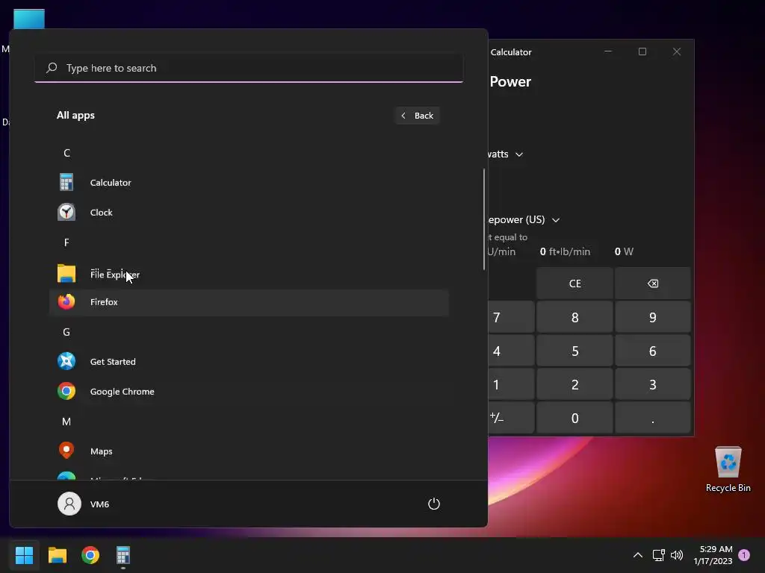Open Google Chrome from the taskbar
Image resolution: width=765 pixels, height=573 pixels.
tap(90, 555)
